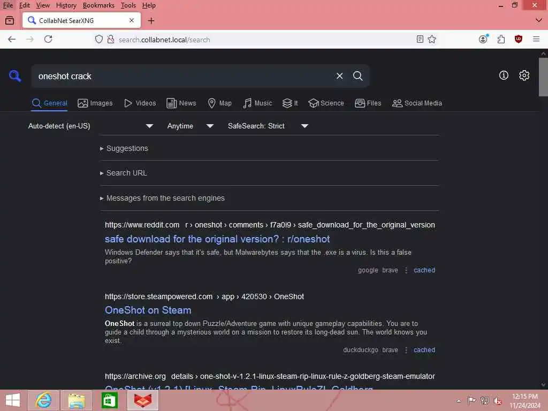Open File Explorer from the taskbar
Image resolution: width=548 pixels, height=411 pixels.
click(77, 400)
